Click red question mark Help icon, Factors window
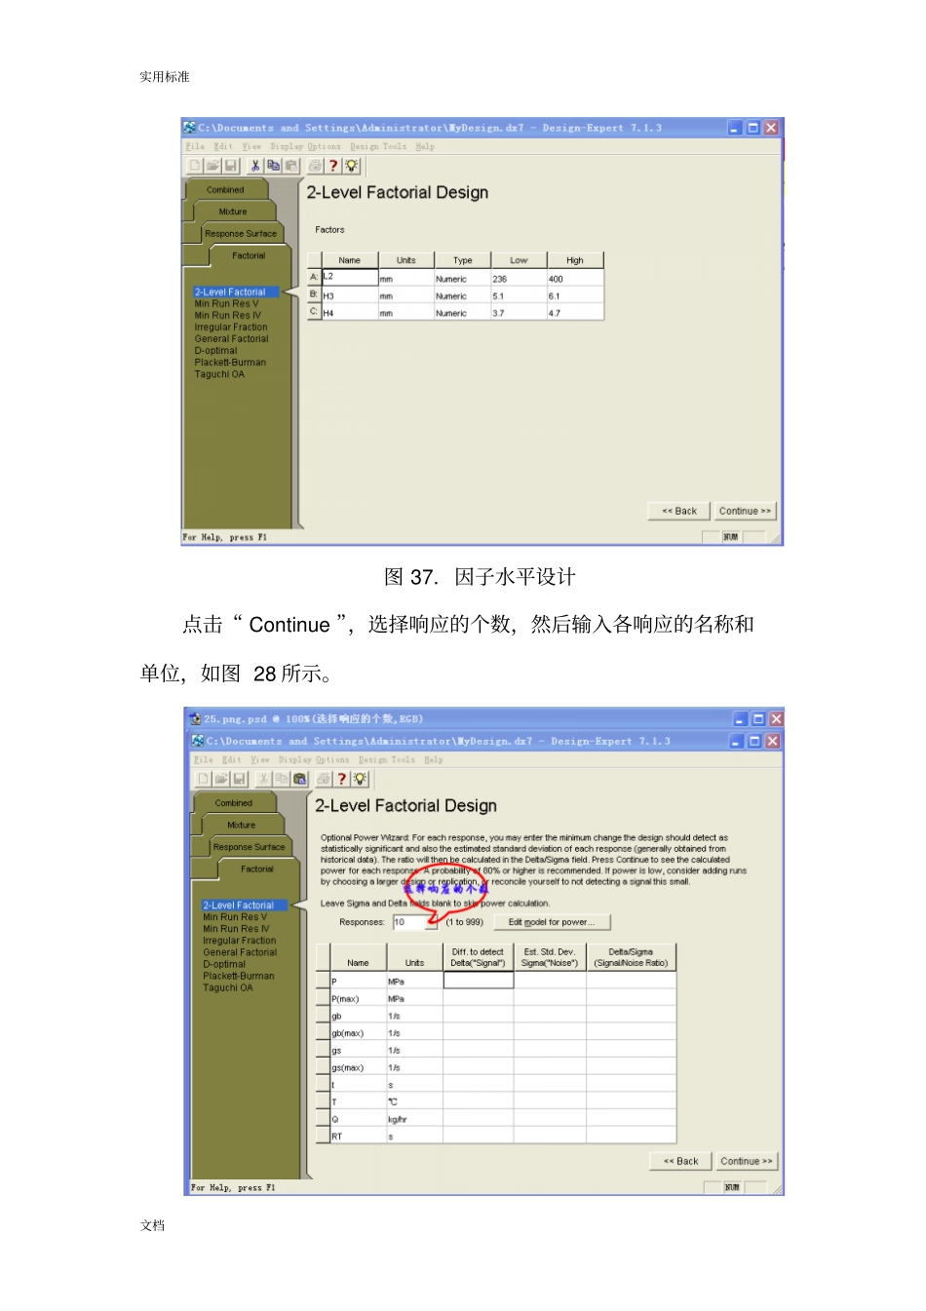The width and height of the screenshot is (926, 1311). (333, 166)
